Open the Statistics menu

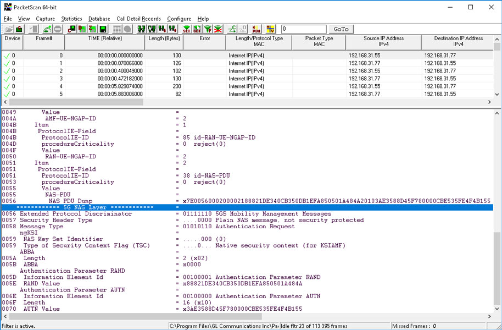click(x=72, y=19)
